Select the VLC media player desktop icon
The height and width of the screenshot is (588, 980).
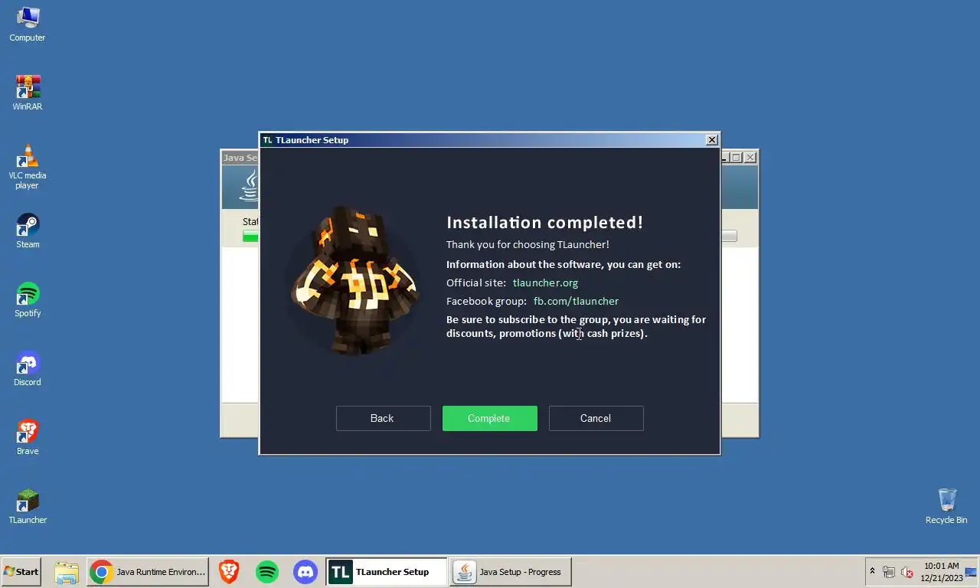point(28,166)
